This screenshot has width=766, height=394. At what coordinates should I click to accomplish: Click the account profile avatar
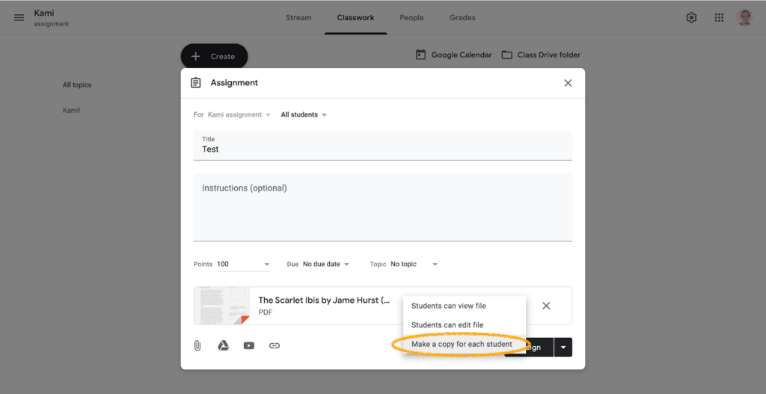tap(744, 18)
